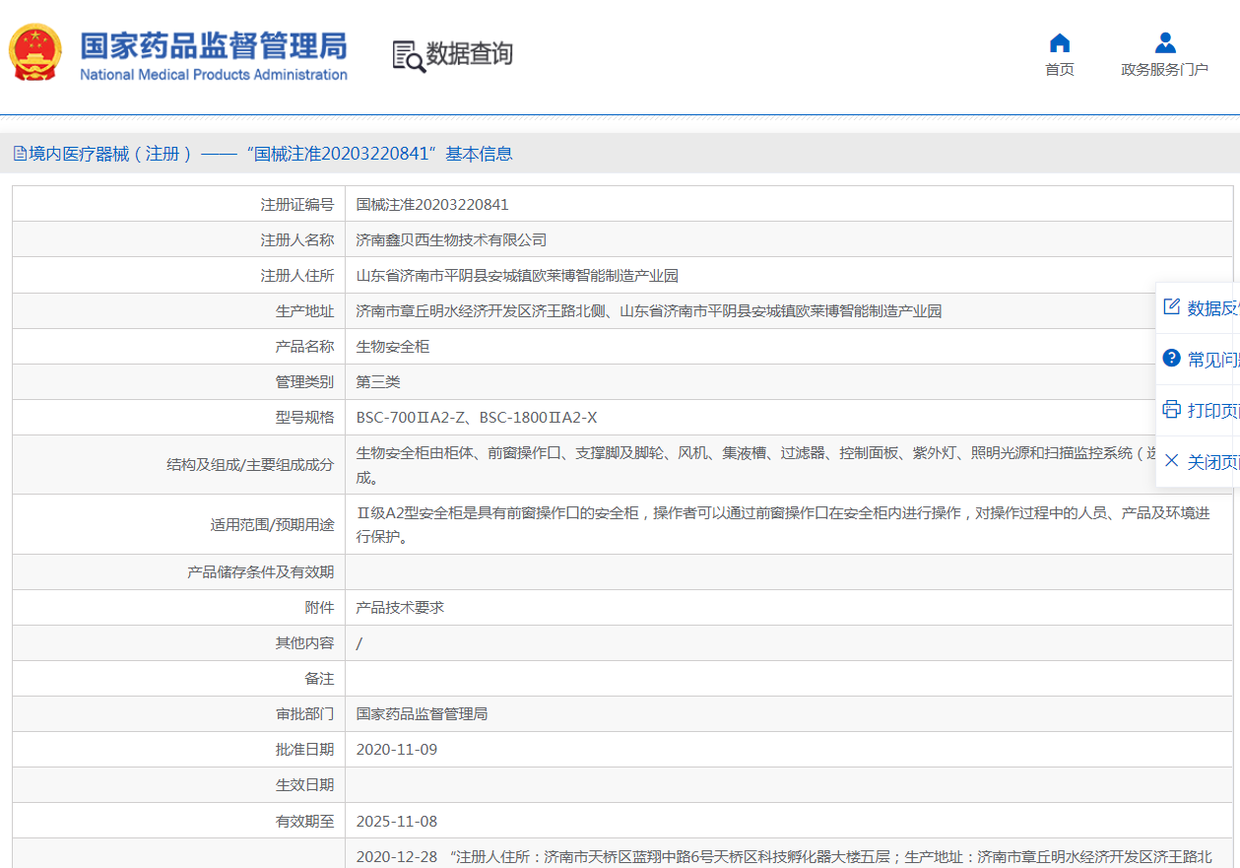Click the 注册证编号 label cell

click(x=178, y=205)
